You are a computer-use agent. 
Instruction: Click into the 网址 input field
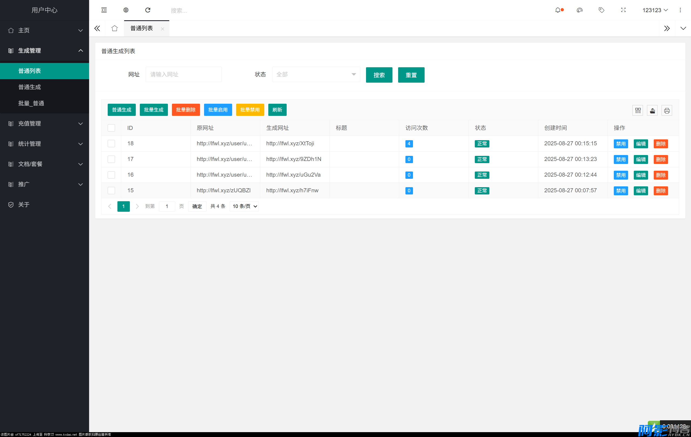pyautogui.click(x=184, y=74)
